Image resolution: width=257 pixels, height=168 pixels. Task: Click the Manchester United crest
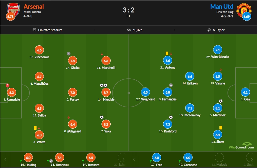click(x=244, y=10)
